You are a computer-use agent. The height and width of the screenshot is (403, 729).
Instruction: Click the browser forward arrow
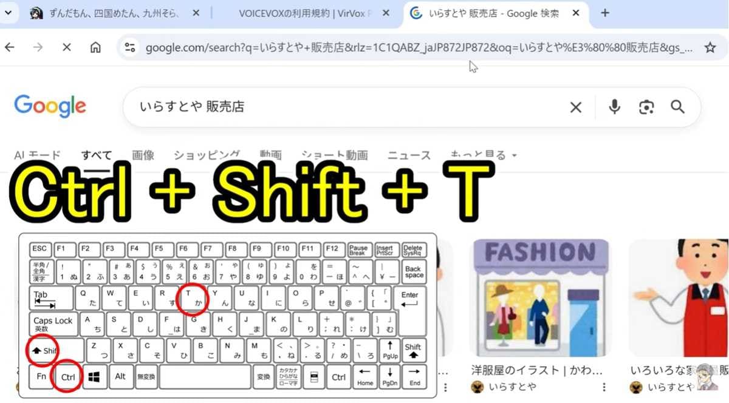38,47
